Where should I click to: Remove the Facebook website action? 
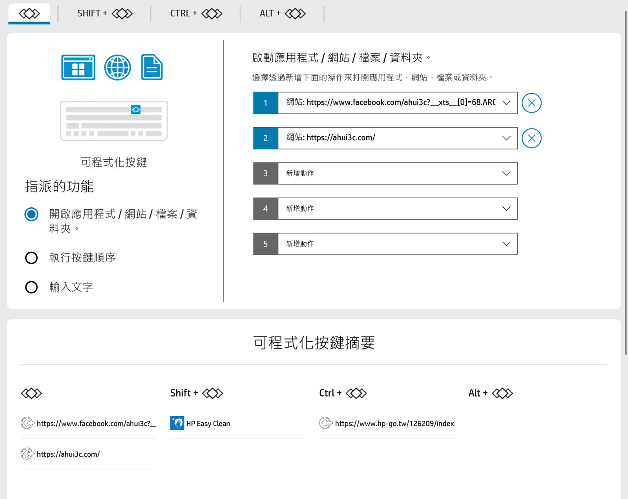pyautogui.click(x=531, y=103)
